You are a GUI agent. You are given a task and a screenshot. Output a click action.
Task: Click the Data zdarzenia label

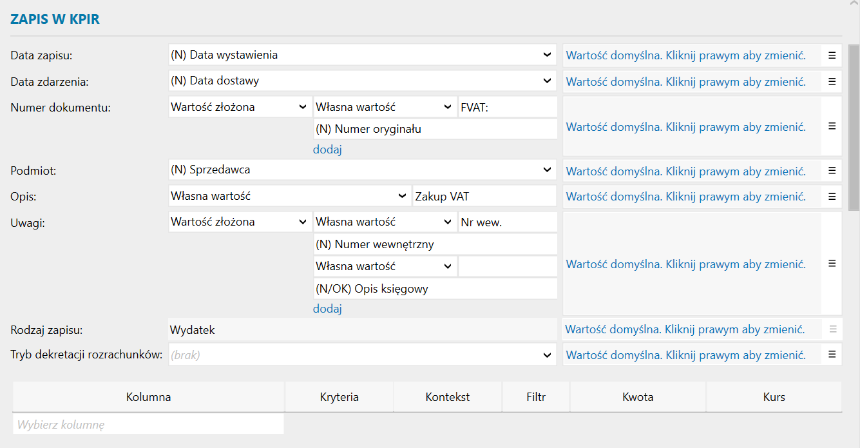tap(50, 82)
